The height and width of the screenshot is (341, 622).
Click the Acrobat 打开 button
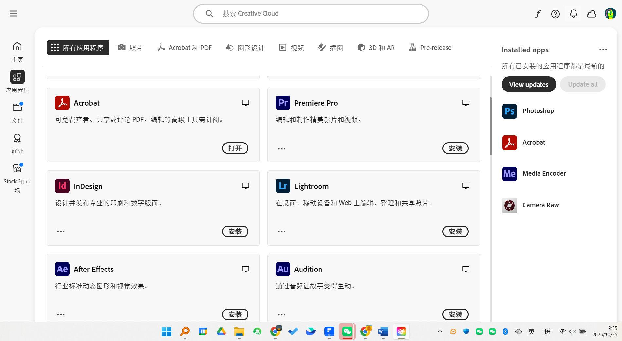[x=235, y=148]
